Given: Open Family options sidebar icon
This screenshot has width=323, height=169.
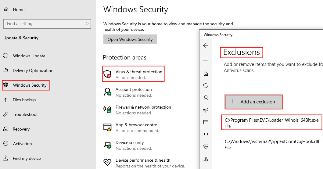Looking at the screenshot, I should [206, 159].
